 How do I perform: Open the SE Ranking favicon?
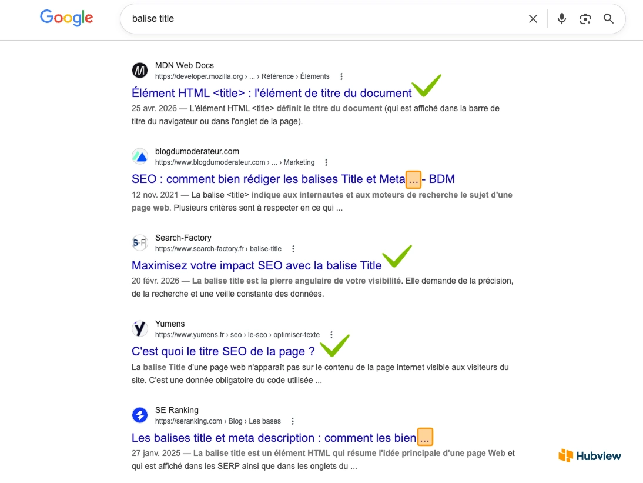coord(140,415)
